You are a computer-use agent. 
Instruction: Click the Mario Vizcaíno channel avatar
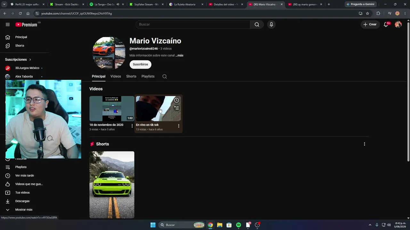point(109,53)
